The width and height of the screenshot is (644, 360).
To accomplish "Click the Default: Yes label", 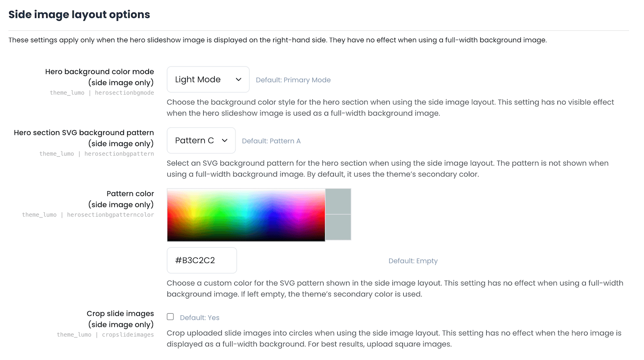I will click(x=199, y=317).
